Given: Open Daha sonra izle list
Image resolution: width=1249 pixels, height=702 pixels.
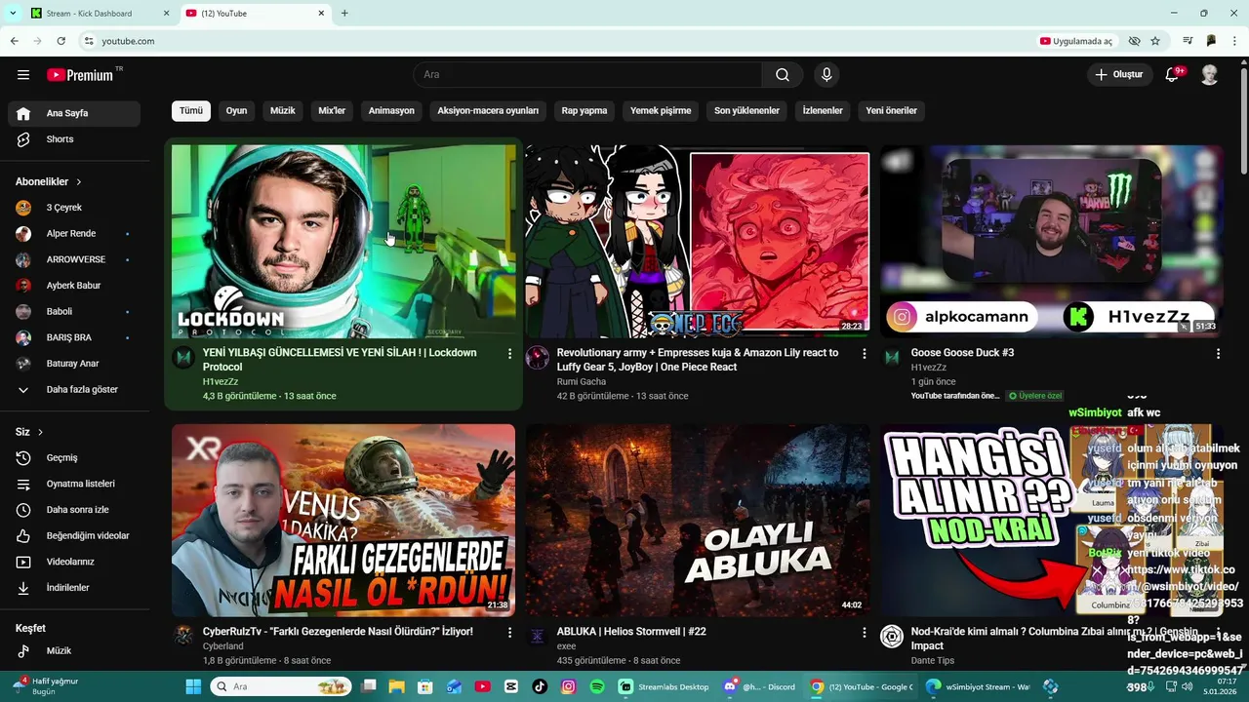Looking at the screenshot, I should coord(74,510).
